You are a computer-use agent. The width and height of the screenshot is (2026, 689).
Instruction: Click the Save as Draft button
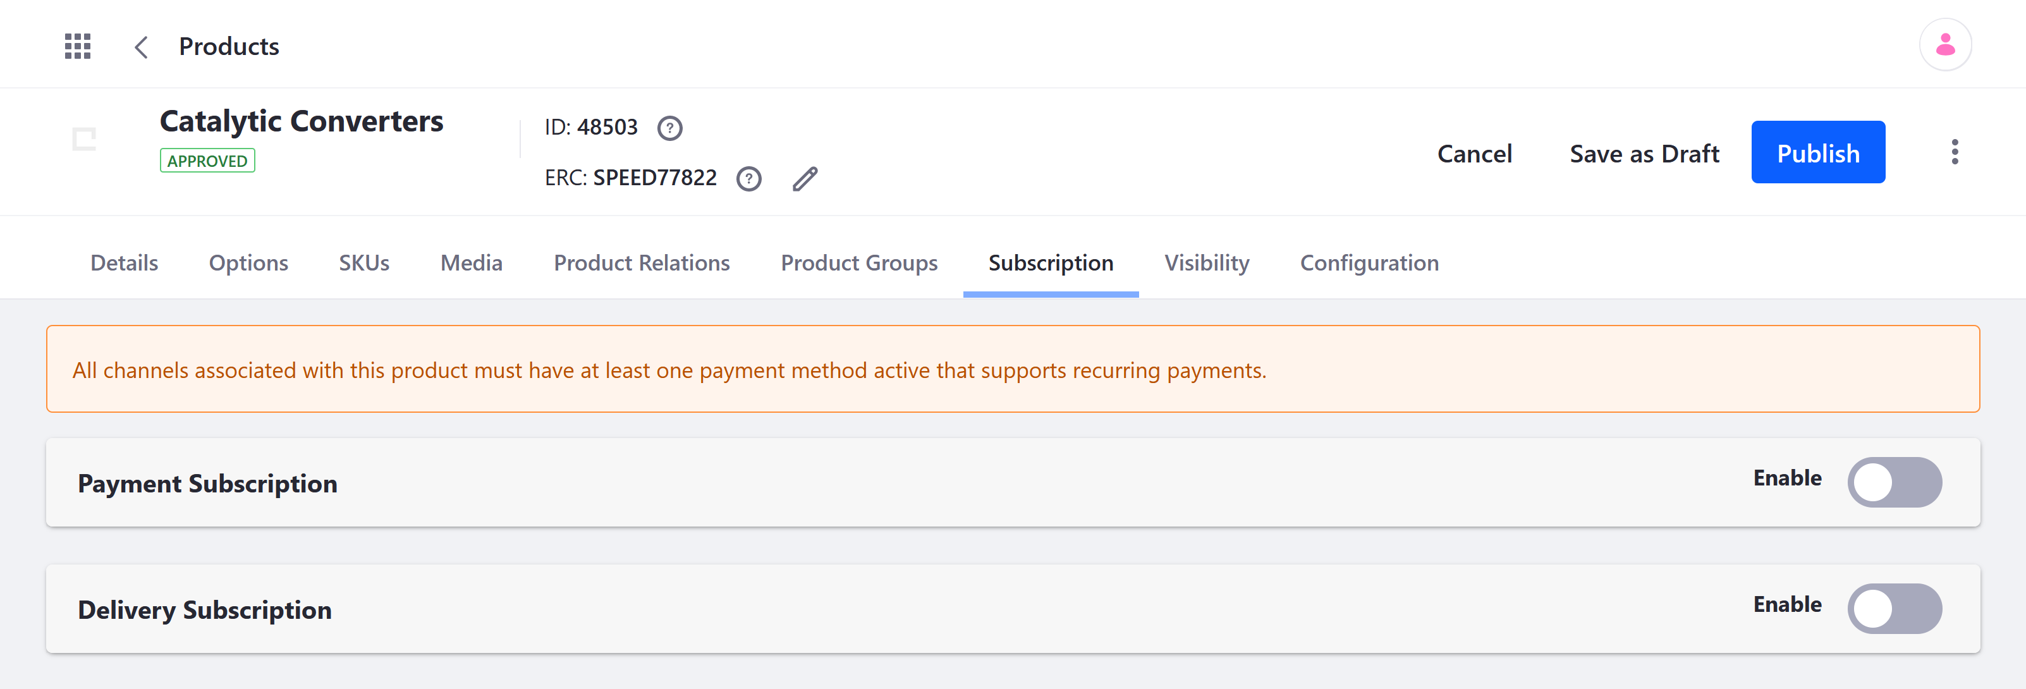point(1644,152)
